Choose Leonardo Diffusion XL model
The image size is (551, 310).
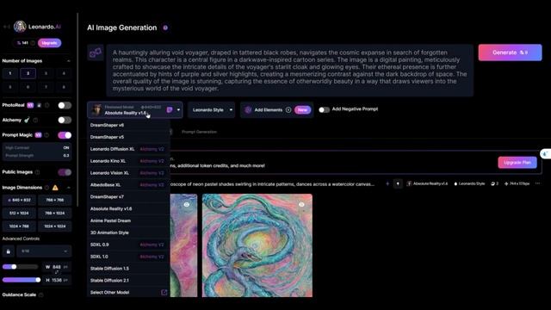pos(128,149)
